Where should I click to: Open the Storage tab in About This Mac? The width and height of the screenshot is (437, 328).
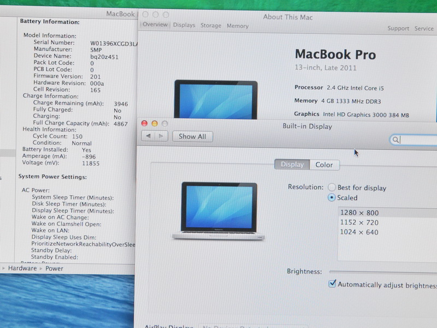point(211,26)
